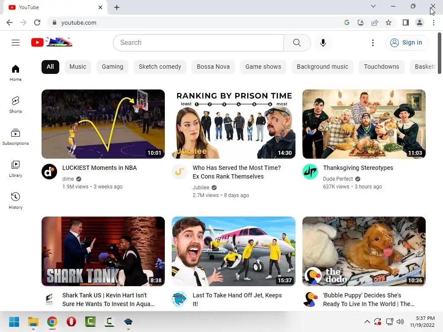This screenshot has height=332, width=443.
Task: Open Shark Tank Kevin Hart video title
Action: click(x=109, y=300)
